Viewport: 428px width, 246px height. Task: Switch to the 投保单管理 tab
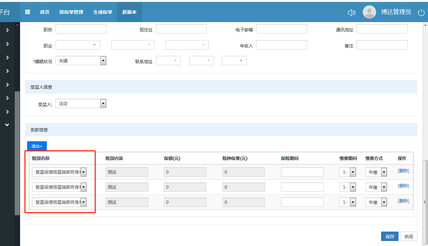click(x=71, y=12)
